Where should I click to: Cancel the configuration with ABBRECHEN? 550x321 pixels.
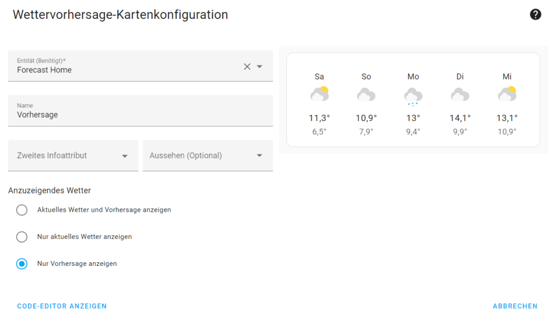click(x=515, y=306)
